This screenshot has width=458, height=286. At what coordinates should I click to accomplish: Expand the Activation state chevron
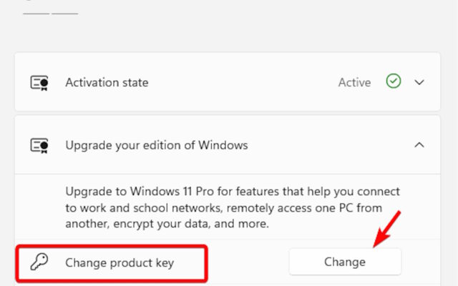419,82
